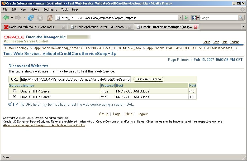Viewport: 247px width, 161px height.
Task: Open the Cluster Topology breadcrumb link
Action: click(16, 48)
